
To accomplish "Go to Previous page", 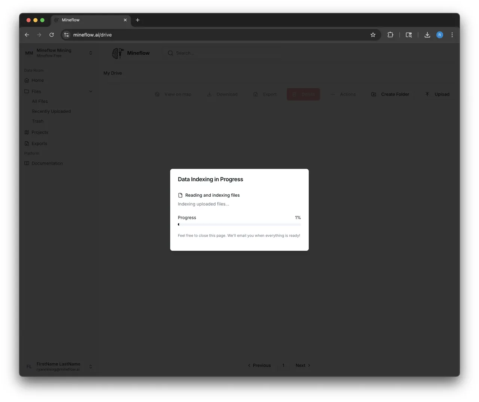I will pos(259,365).
